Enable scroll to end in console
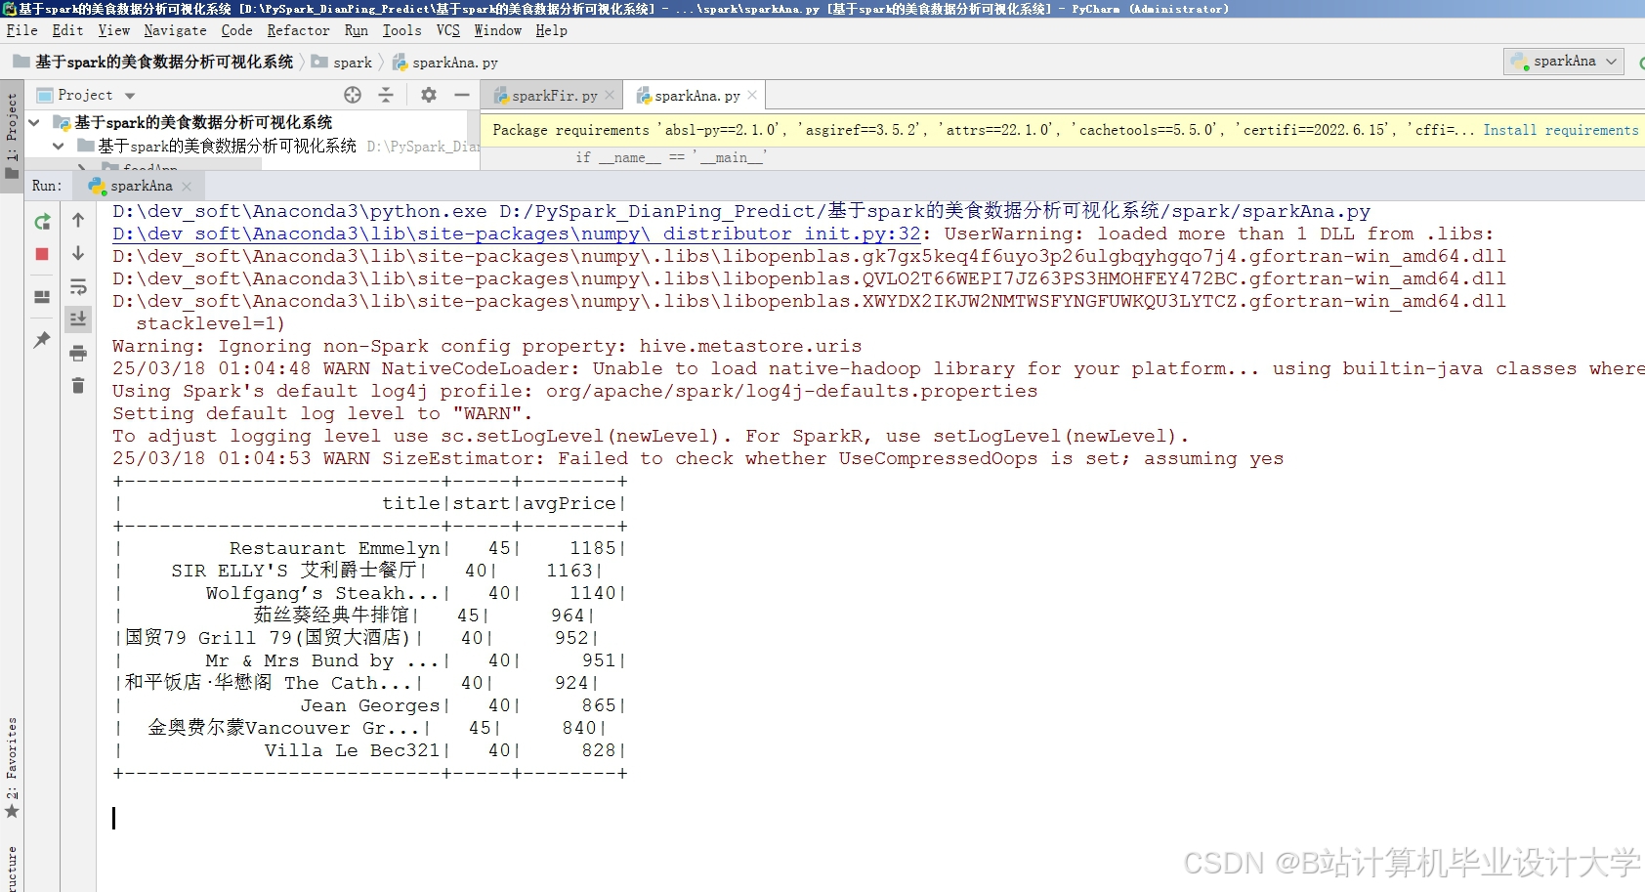 coord(78,319)
